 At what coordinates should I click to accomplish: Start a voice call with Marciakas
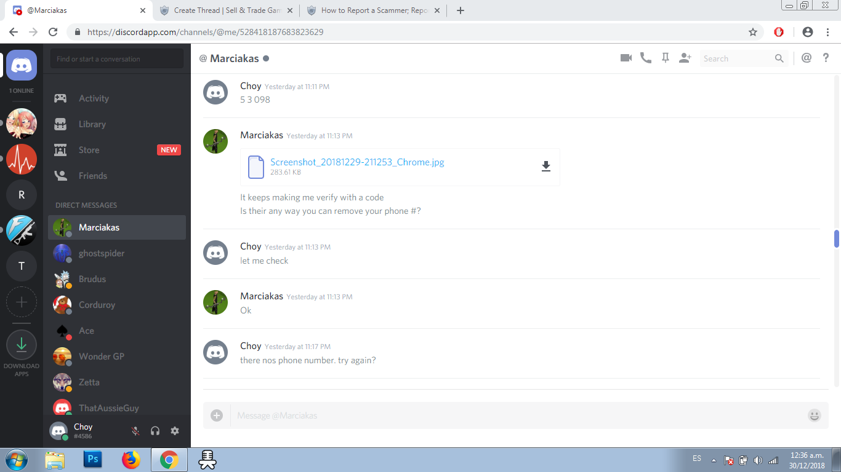click(x=646, y=58)
